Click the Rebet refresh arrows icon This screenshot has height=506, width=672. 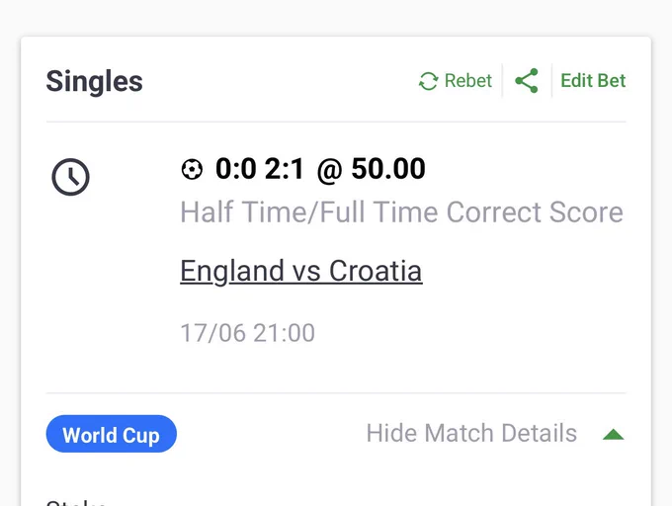tap(428, 81)
